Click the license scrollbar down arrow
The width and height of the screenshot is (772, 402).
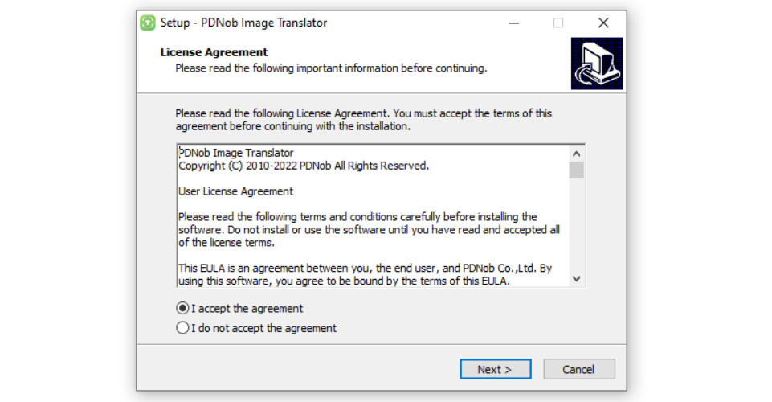[576, 278]
